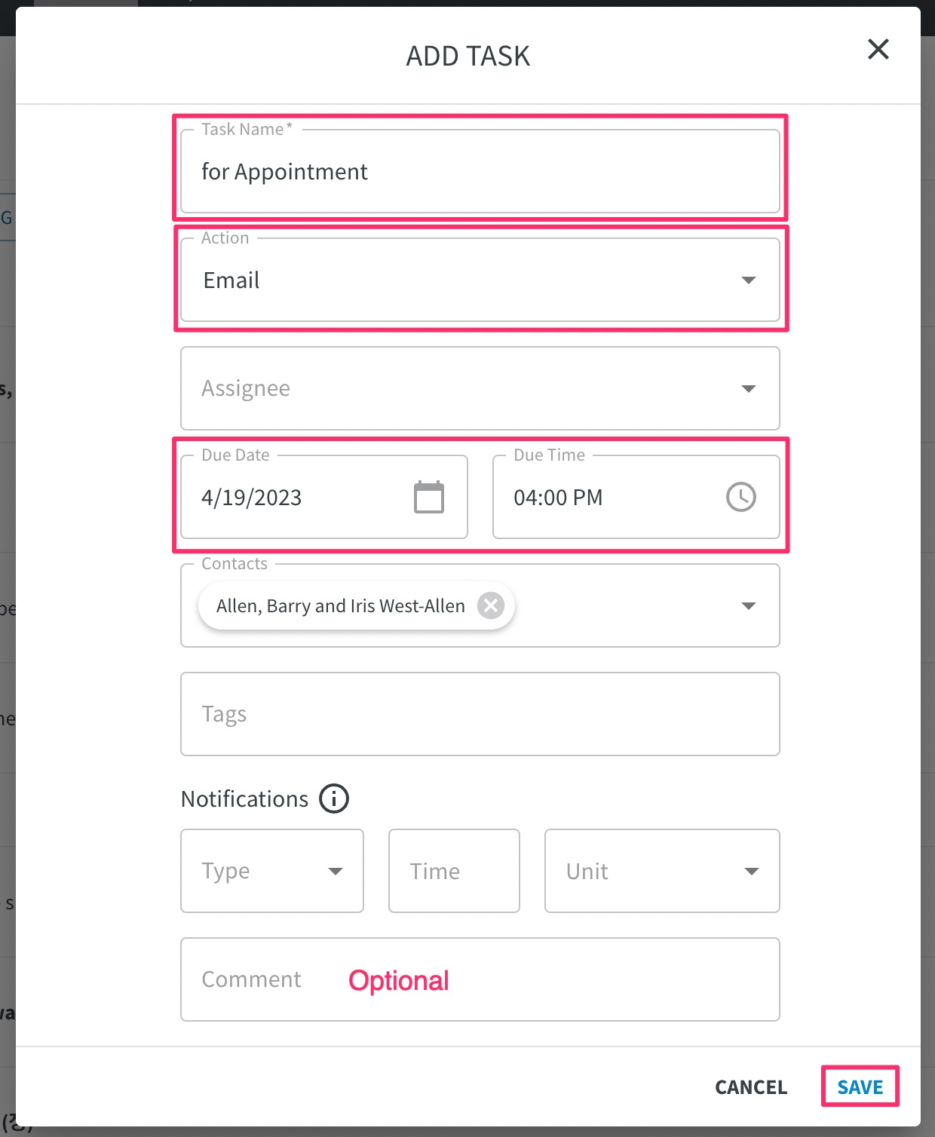
Task: Close the Add Task dialog with X
Action: pos(878,50)
